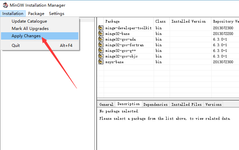239x150 pixels.
Task: Click the 'Please select a package' hint text
Action: 165,118
